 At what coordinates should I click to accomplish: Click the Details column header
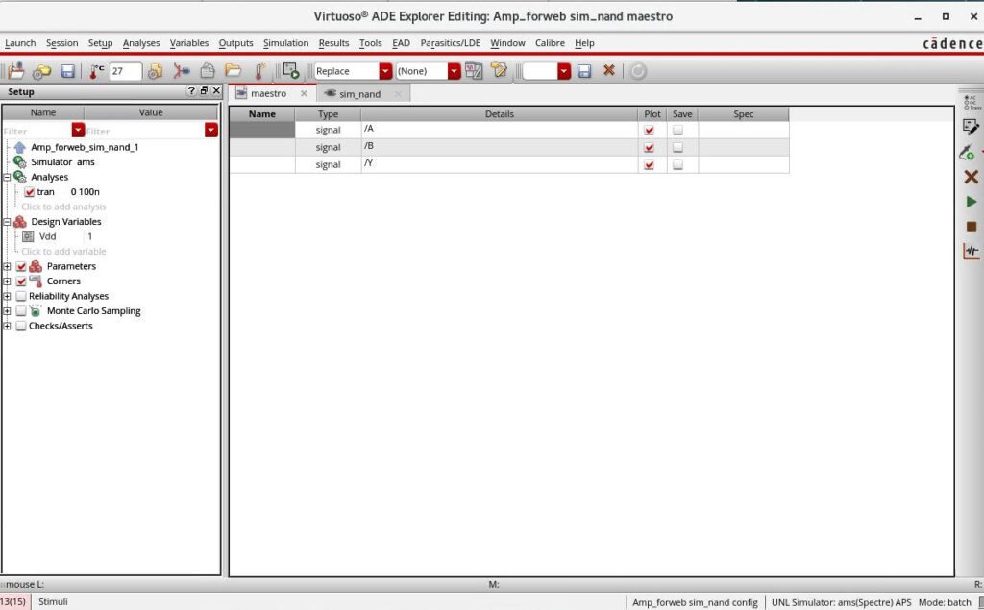pyautogui.click(x=500, y=114)
